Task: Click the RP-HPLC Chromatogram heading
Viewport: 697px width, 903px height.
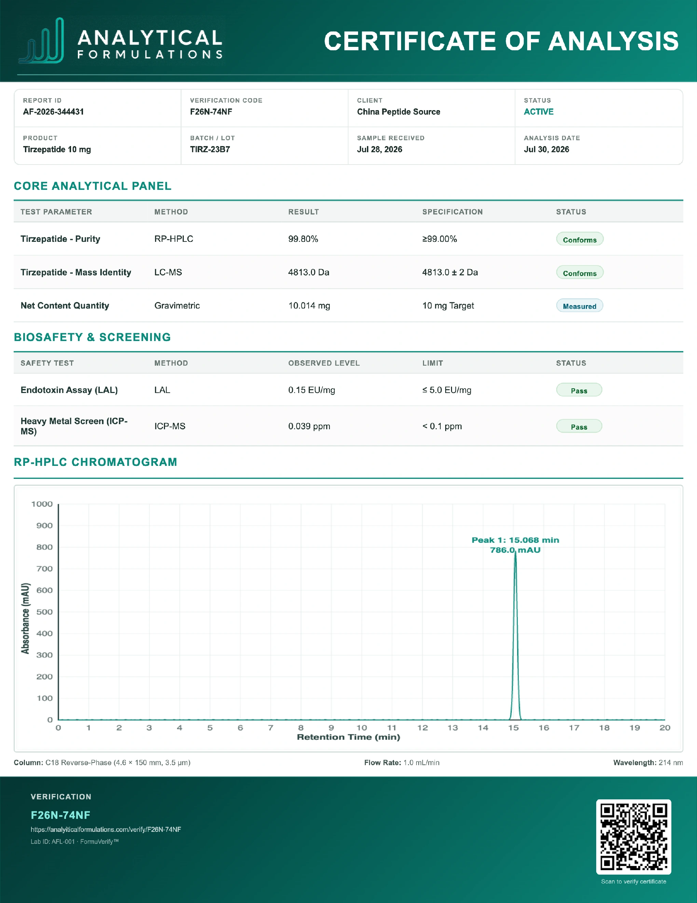Action: coord(95,462)
